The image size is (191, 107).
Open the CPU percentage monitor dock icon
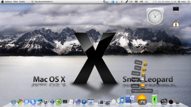point(164,102)
